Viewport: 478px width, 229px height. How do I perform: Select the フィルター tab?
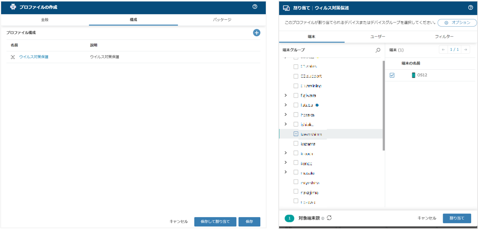point(444,37)
